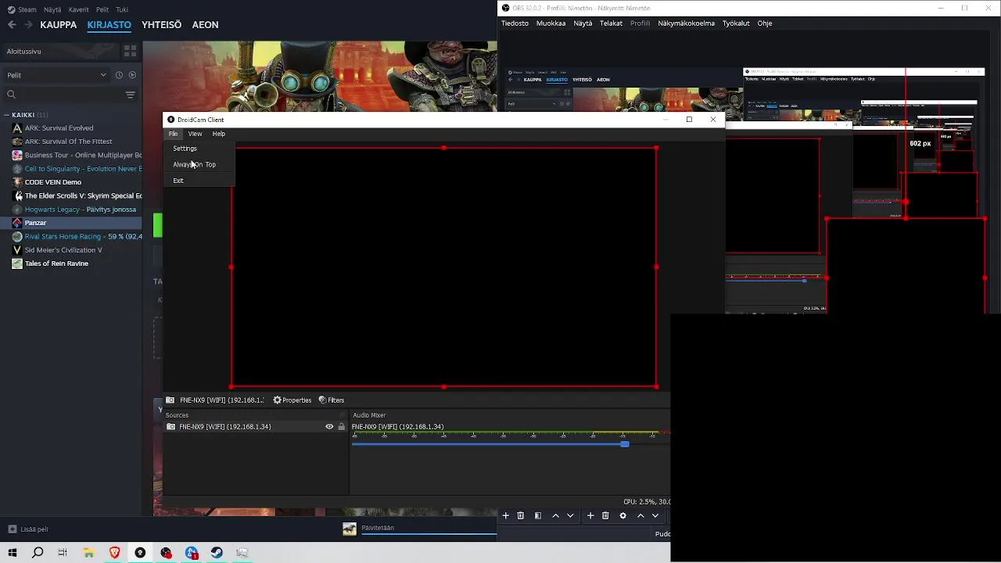Open the KIRJASTO library tab in Steam
Image resolution: width=1001 pixels, height=563 pixels.
(x=109, y=25)
